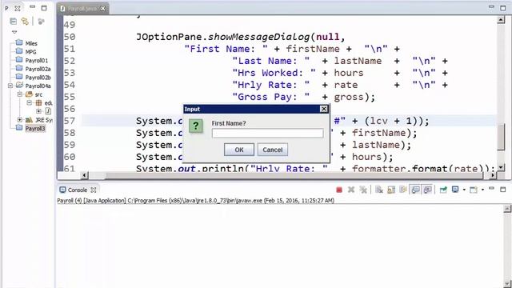Click the Remove Launch gray X icon
This screenshot has height=288, width=512.
351,190
